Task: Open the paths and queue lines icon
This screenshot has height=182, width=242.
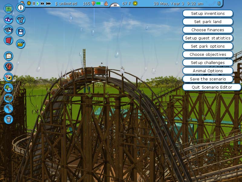Action: [8, 98]
